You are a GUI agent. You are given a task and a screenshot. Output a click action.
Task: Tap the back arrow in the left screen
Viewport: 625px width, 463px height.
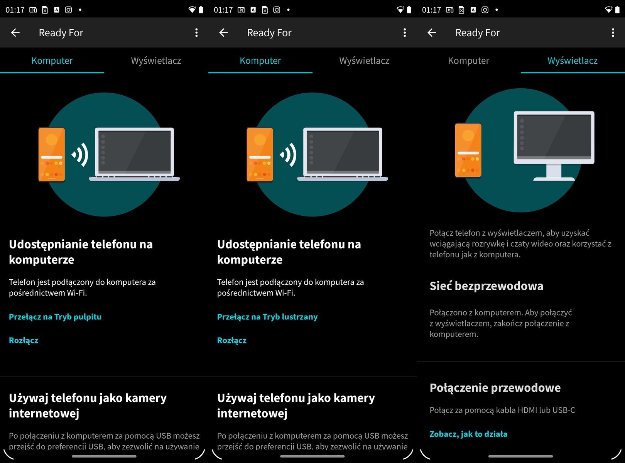(15, 33)
